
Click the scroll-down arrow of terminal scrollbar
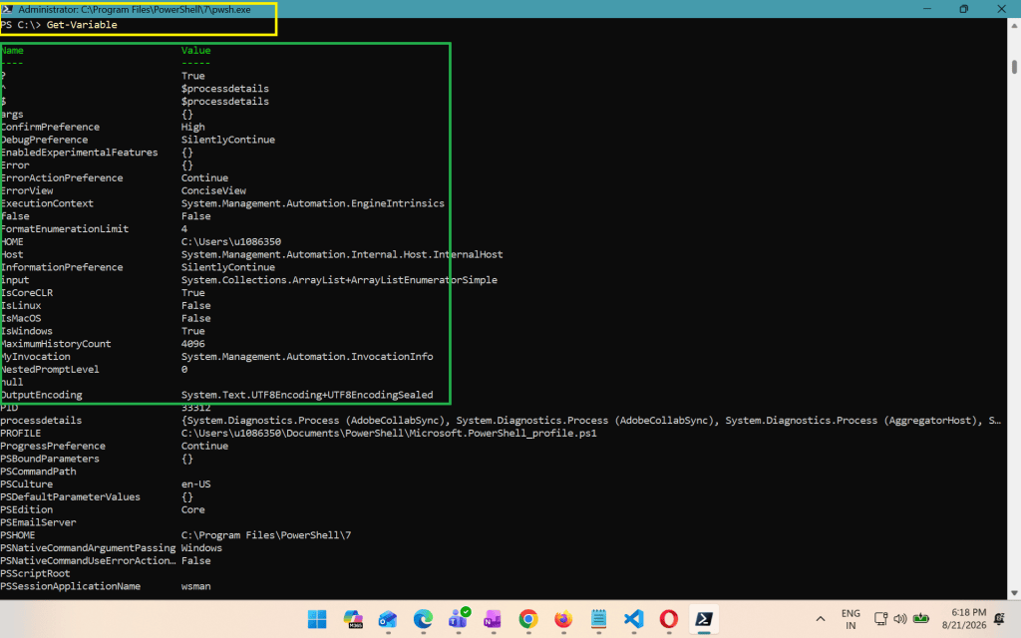pyautogui.click(x=1014, y=593)
